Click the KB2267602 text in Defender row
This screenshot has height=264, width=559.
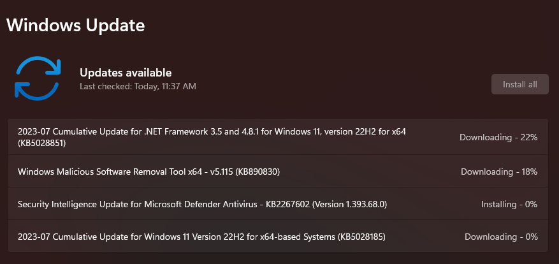pyautogui.click(x=286, y=205)
